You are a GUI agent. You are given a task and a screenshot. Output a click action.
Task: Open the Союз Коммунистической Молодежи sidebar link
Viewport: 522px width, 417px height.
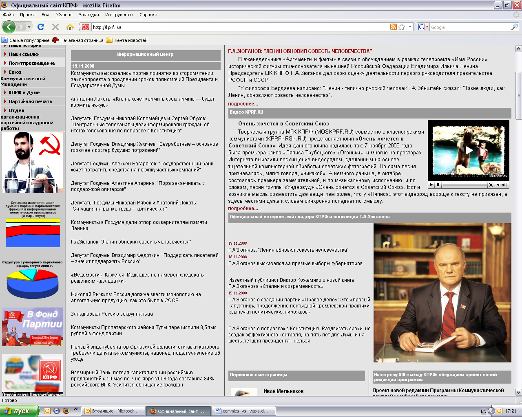click(x=23, y=78)
